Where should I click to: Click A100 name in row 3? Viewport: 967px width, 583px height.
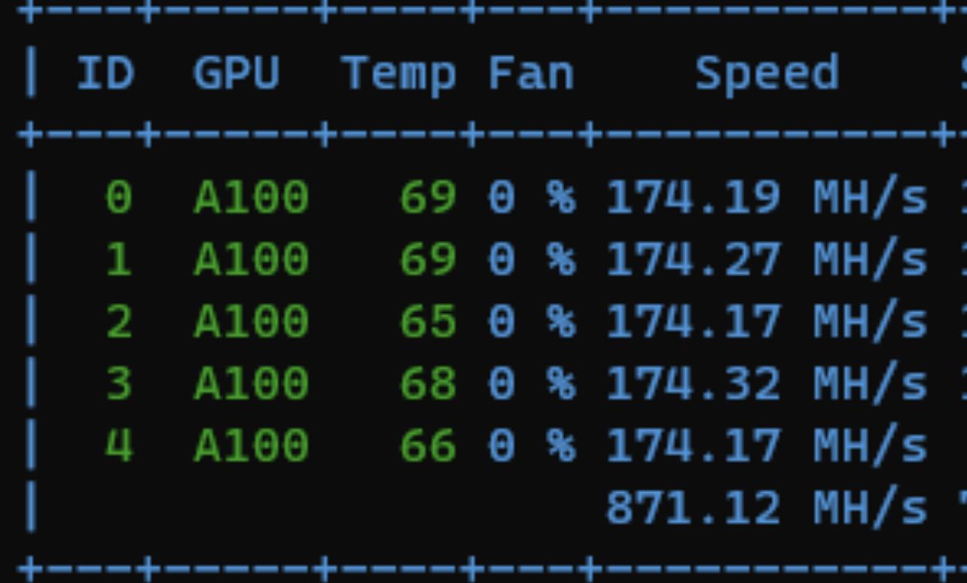point(251,384)
